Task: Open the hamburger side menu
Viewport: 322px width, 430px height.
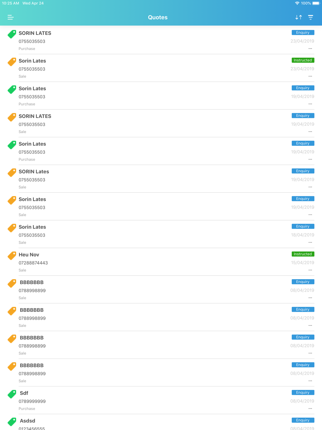Action: 11,17
